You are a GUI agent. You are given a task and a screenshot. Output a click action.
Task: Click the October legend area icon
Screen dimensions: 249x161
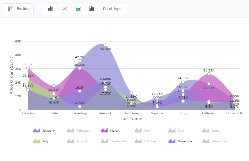click(138, 141)
